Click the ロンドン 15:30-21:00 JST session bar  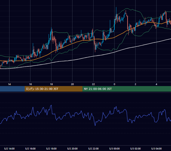tap(53, 89)
